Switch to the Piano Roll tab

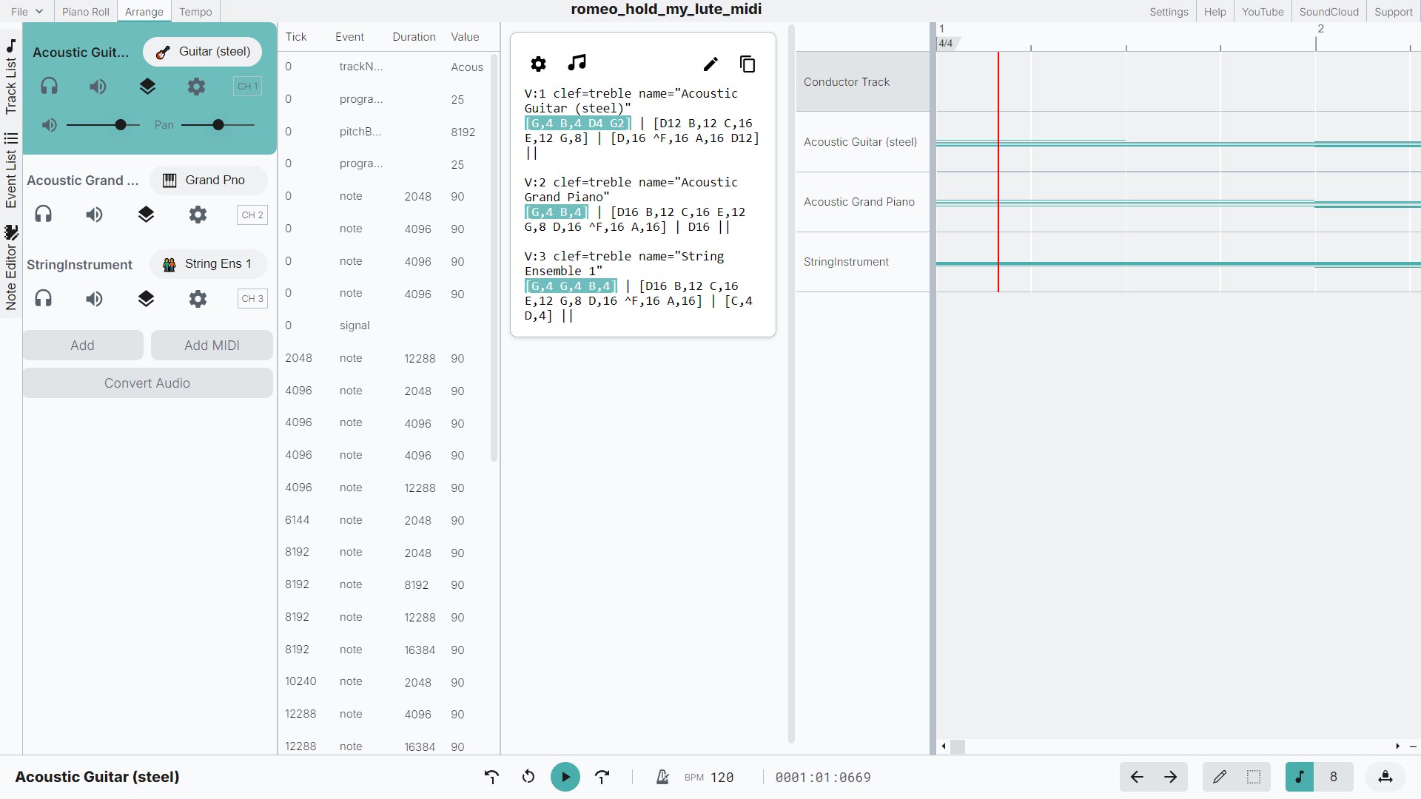[x=84, y=11]
